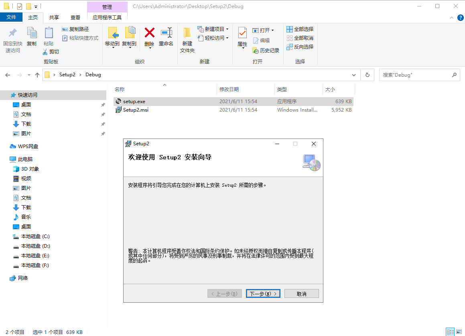This screenshot has height=336, width=465.
Task: Click the Rename icon
Action: 167,33
